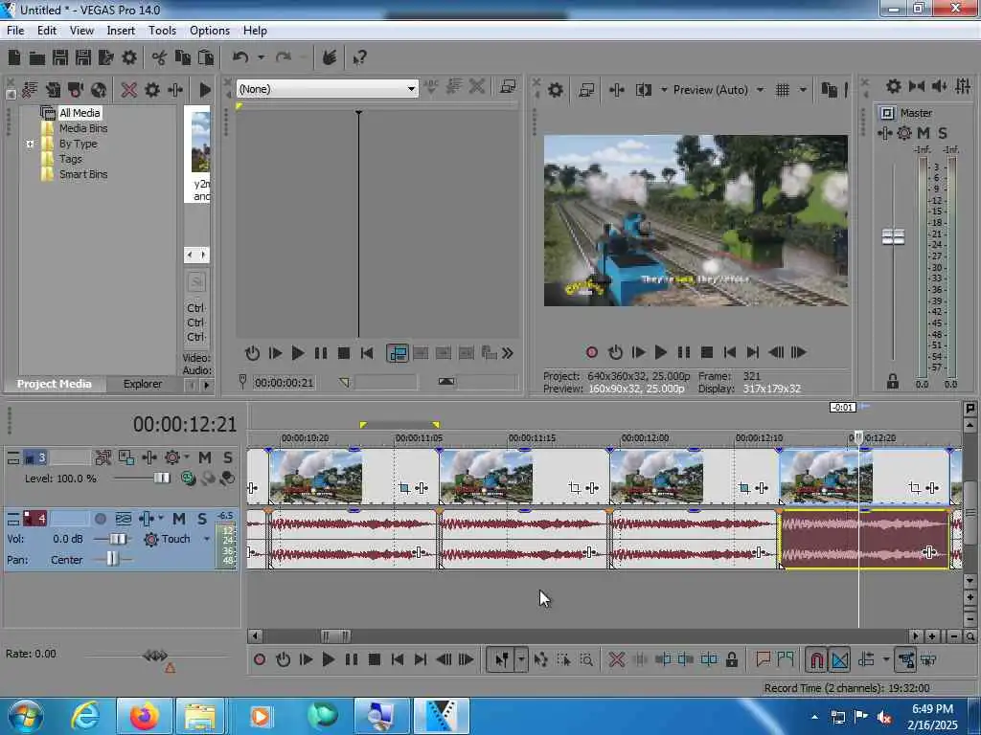Open Internet Explorer from the taskbar
981x735 pixels.
(85, 716)
